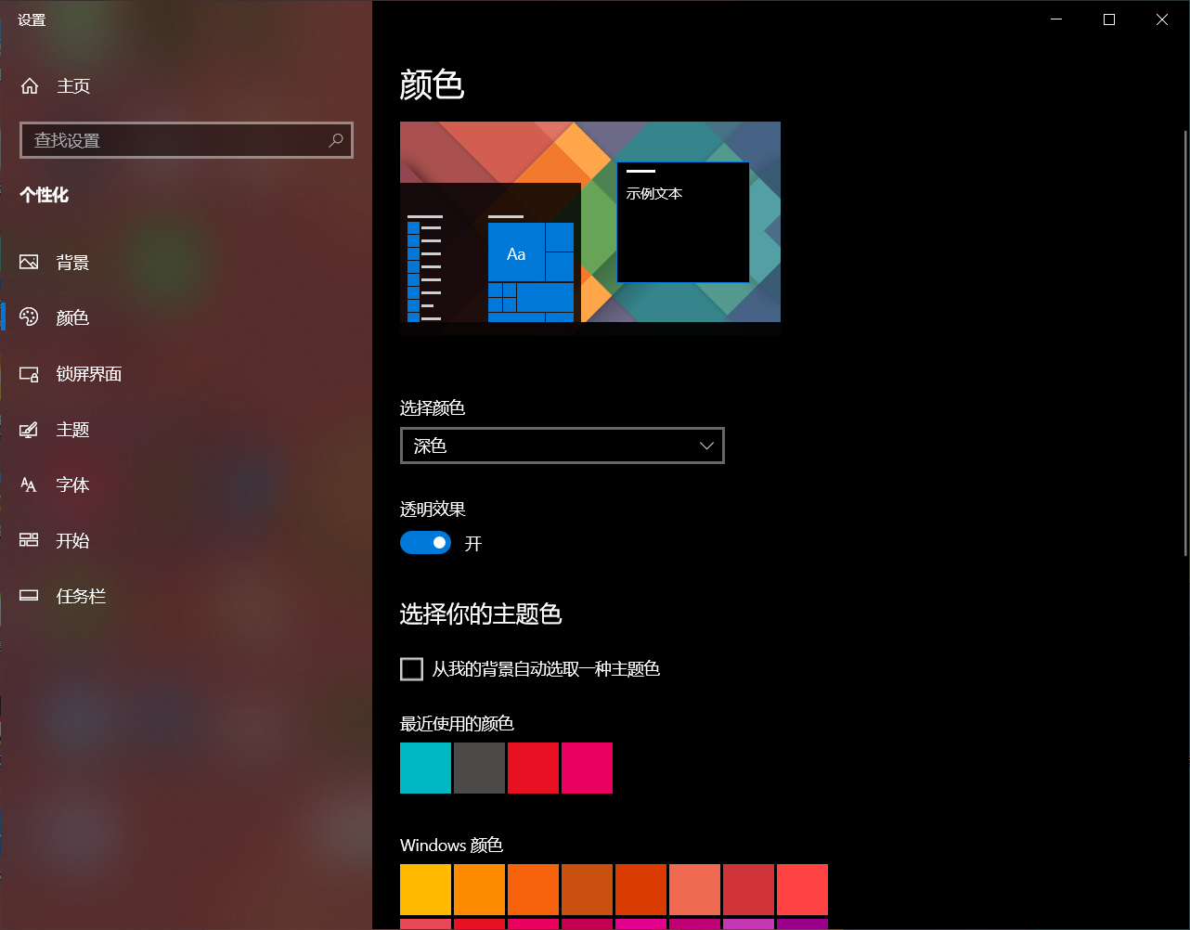Open the 选择颜色 dropdown showing 深色

562,446
